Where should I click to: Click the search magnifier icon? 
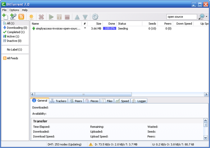click(201, 17)
